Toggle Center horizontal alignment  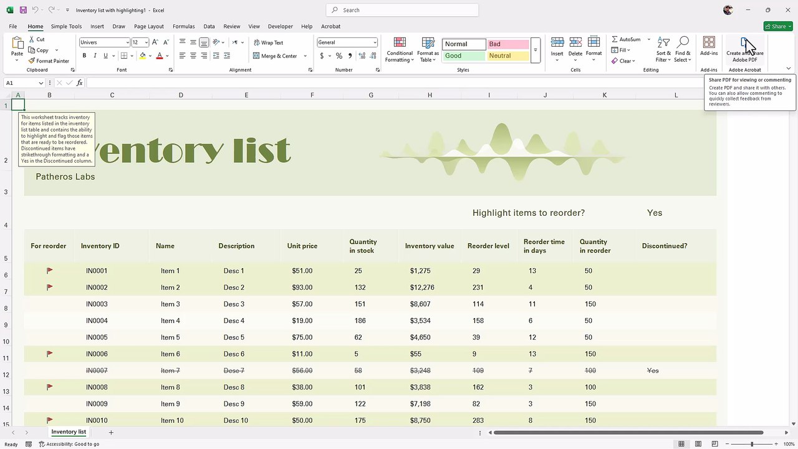click(193, 56)
